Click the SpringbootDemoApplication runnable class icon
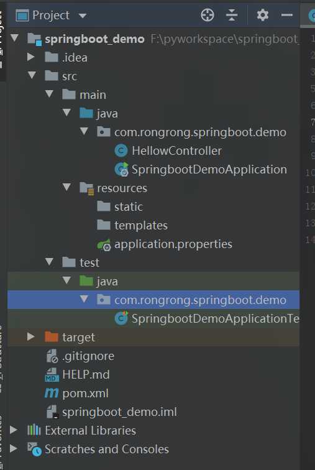Screen dimensions: 315x470 [x=122, y=169]
